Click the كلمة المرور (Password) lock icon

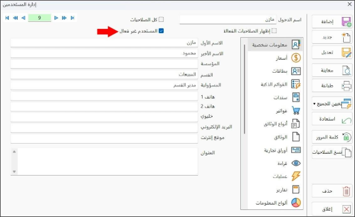(x=346, y=137)
